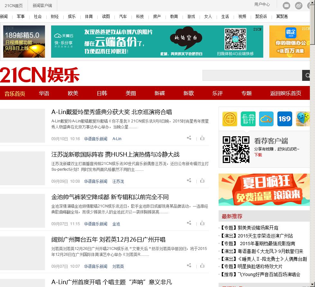
Task: Switch to the 新歌 tab
Action: click(x=189, y=93)
